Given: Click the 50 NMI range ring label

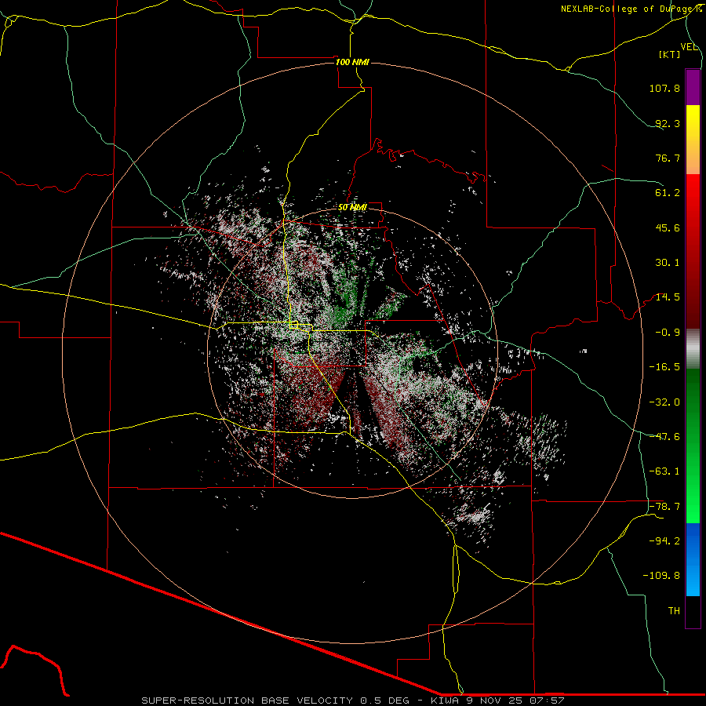Looking at the screenshot, I should (352, 208).
